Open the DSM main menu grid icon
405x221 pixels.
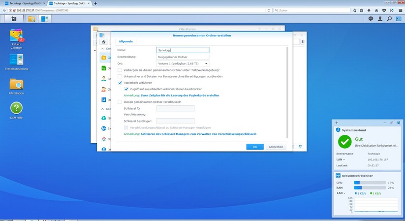click(14, 19)
